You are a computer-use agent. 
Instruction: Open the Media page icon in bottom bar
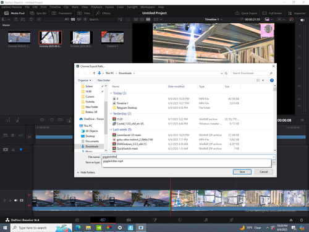(77, 220)
